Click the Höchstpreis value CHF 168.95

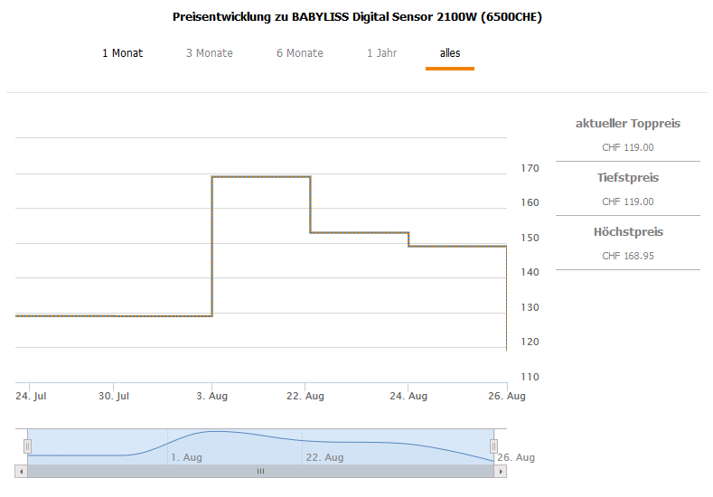tap(627, 256)
